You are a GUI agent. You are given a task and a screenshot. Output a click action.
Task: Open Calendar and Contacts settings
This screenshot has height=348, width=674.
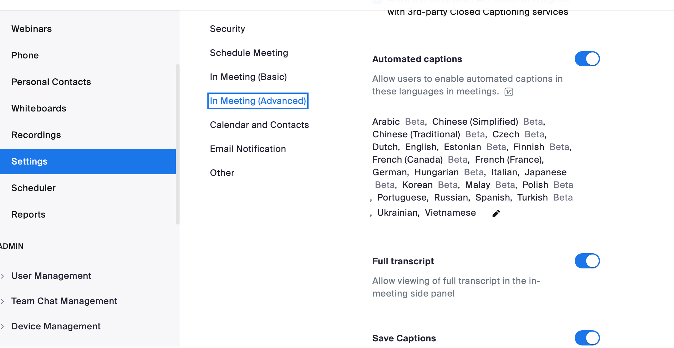[x=259, y=125]
